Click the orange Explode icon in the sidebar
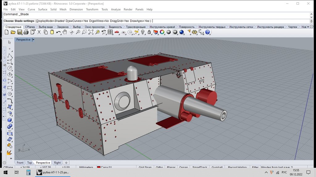The height and width of the screenshot is (177, 316). pyautogui.click(x=9, y=153)
